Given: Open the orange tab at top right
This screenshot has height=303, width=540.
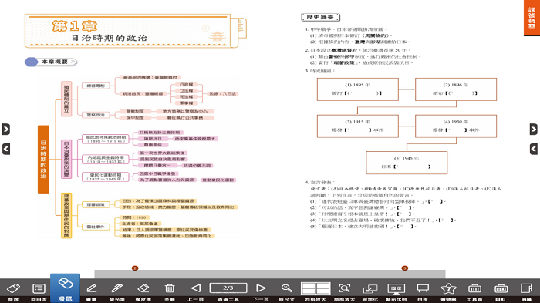Looking at the screenshot, I should coord(532,18).
